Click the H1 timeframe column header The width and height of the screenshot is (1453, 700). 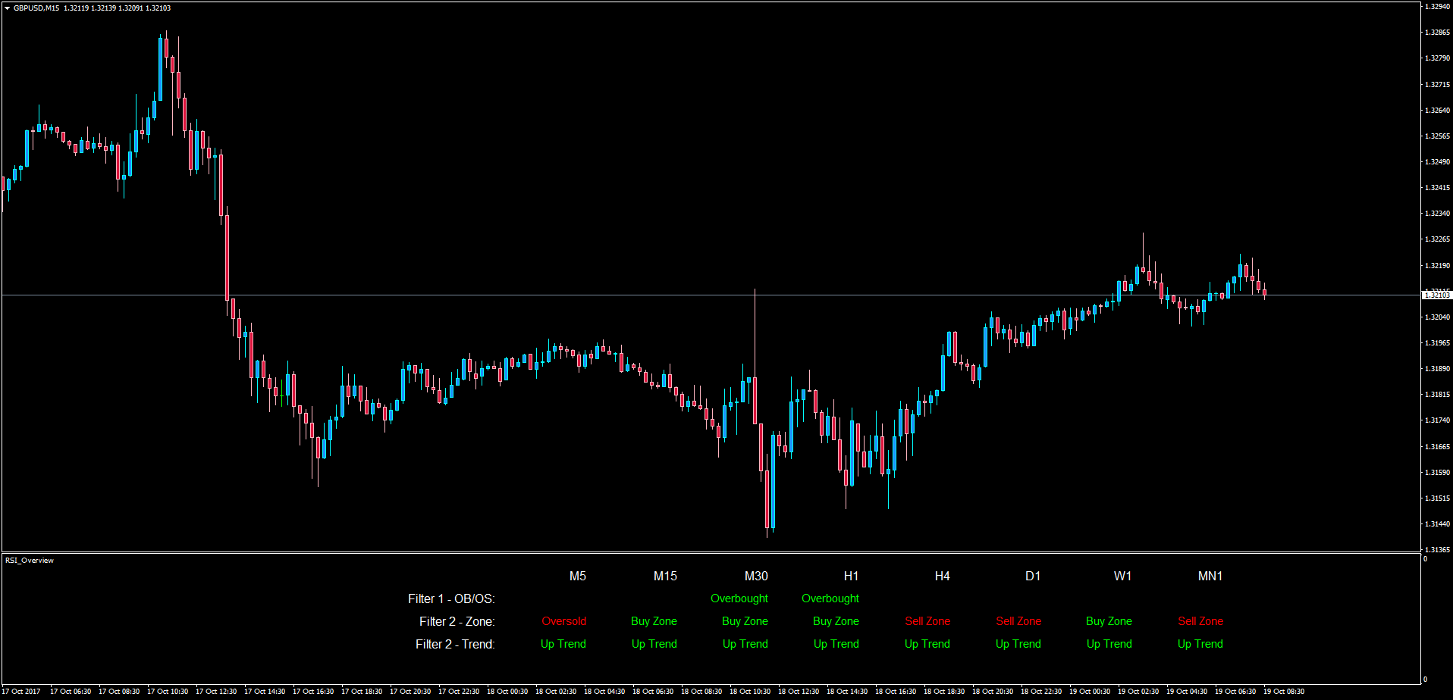click(x=851, y=577)
